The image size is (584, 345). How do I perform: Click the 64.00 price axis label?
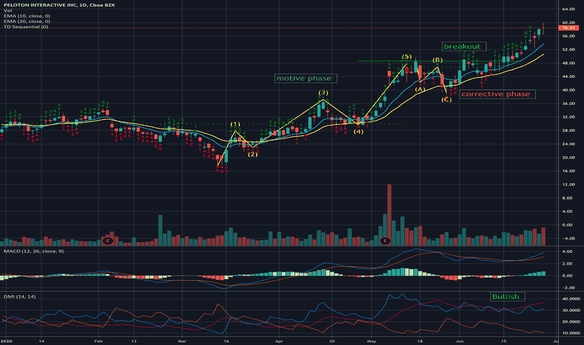[568, 9]
